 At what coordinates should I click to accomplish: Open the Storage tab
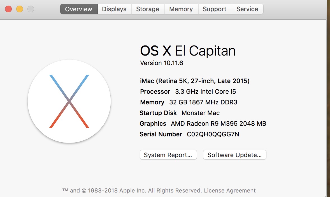click(x=148, y=9)
